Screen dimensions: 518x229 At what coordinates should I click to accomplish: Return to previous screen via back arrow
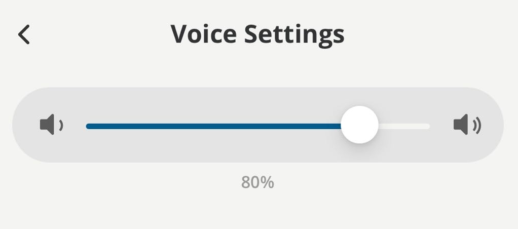(x=24, y=34)
